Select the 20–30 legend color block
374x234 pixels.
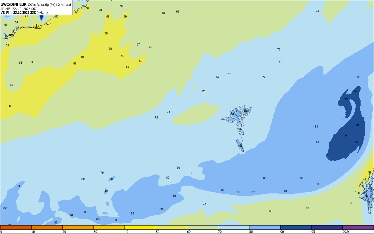(x=78, y=227)
